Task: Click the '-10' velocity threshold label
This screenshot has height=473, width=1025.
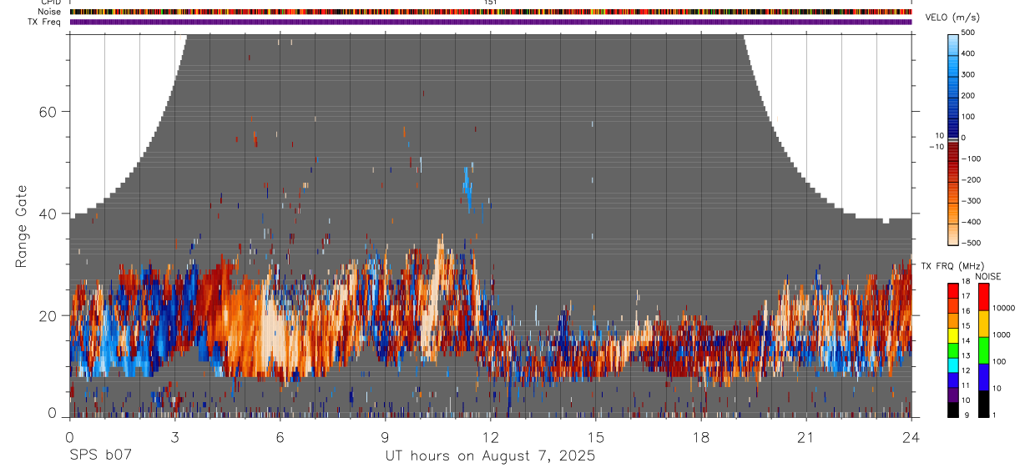Action: (937, 146)
